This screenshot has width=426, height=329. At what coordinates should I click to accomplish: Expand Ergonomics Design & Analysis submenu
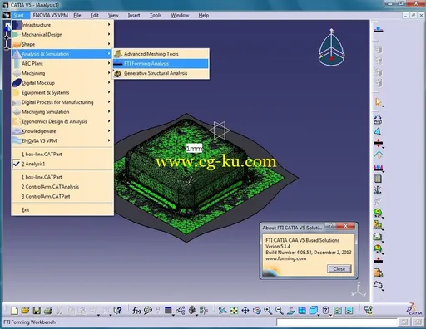point(62,121)
